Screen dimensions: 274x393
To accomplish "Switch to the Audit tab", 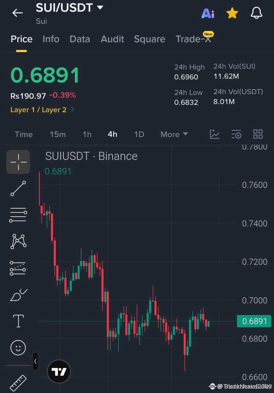I will 112,39.
